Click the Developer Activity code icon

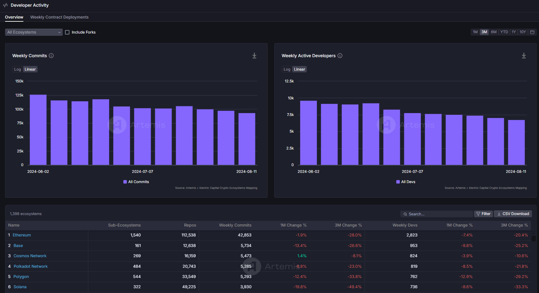point(5,5)
